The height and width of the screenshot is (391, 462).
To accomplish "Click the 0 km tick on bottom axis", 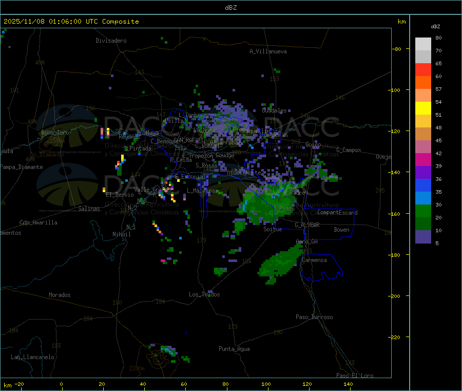I will tap(61, 384).
